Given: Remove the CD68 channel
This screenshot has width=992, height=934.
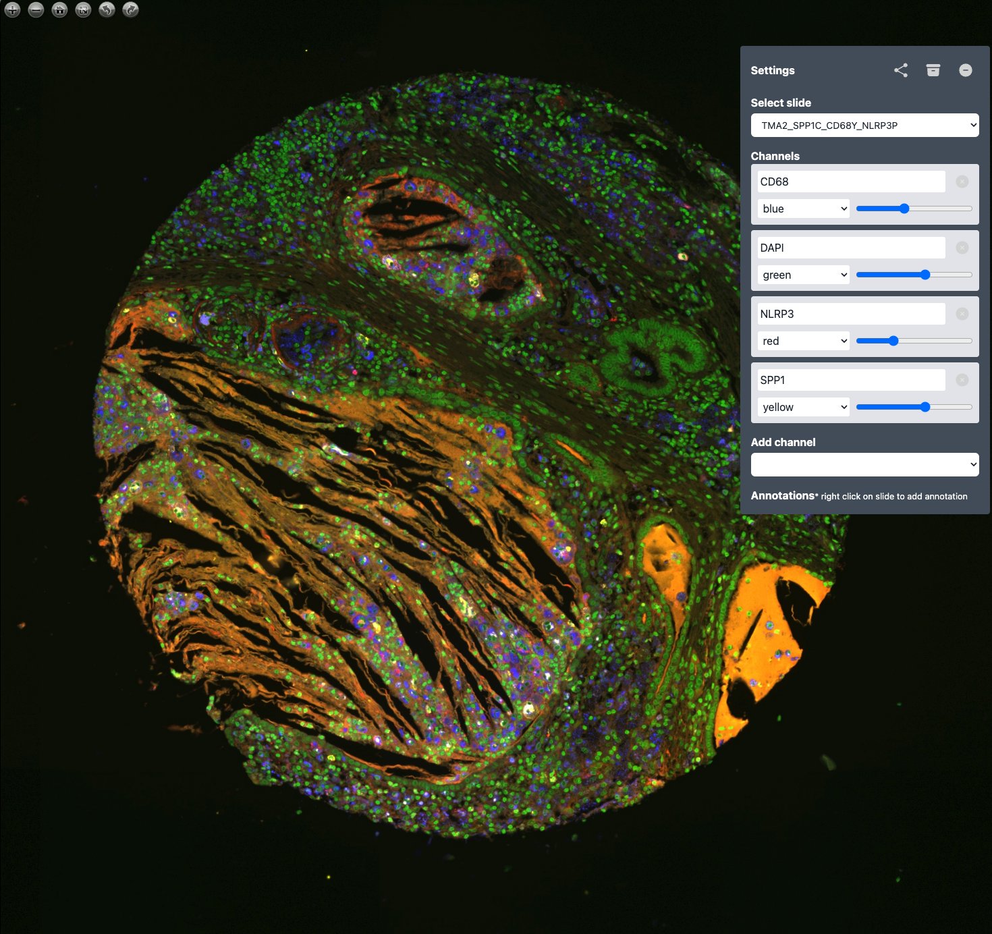Looking at the screenshot, I should [962, 181].
